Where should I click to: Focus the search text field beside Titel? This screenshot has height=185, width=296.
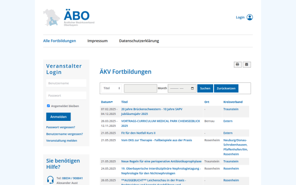click(141, 88)
